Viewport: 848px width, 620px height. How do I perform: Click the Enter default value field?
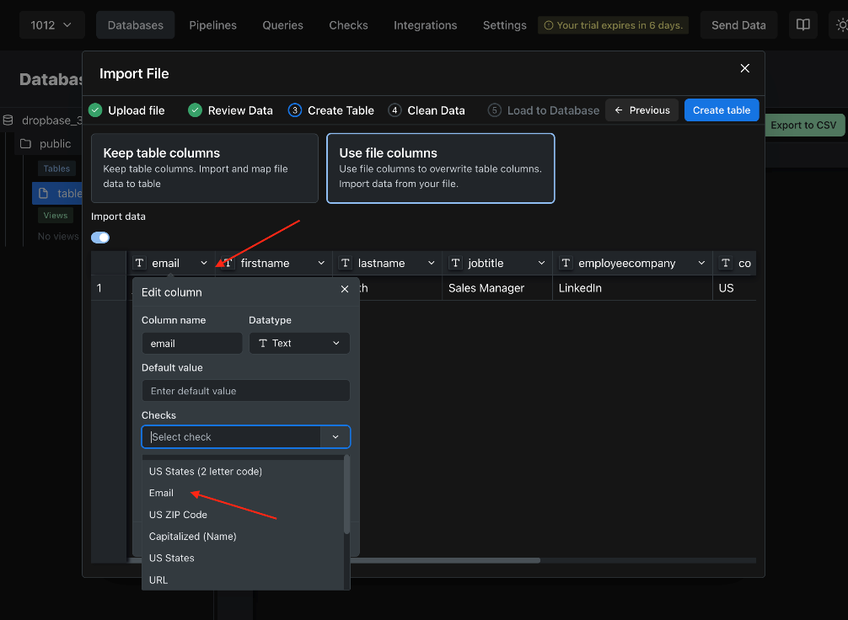pyautogui.click(x=245, y=391)
